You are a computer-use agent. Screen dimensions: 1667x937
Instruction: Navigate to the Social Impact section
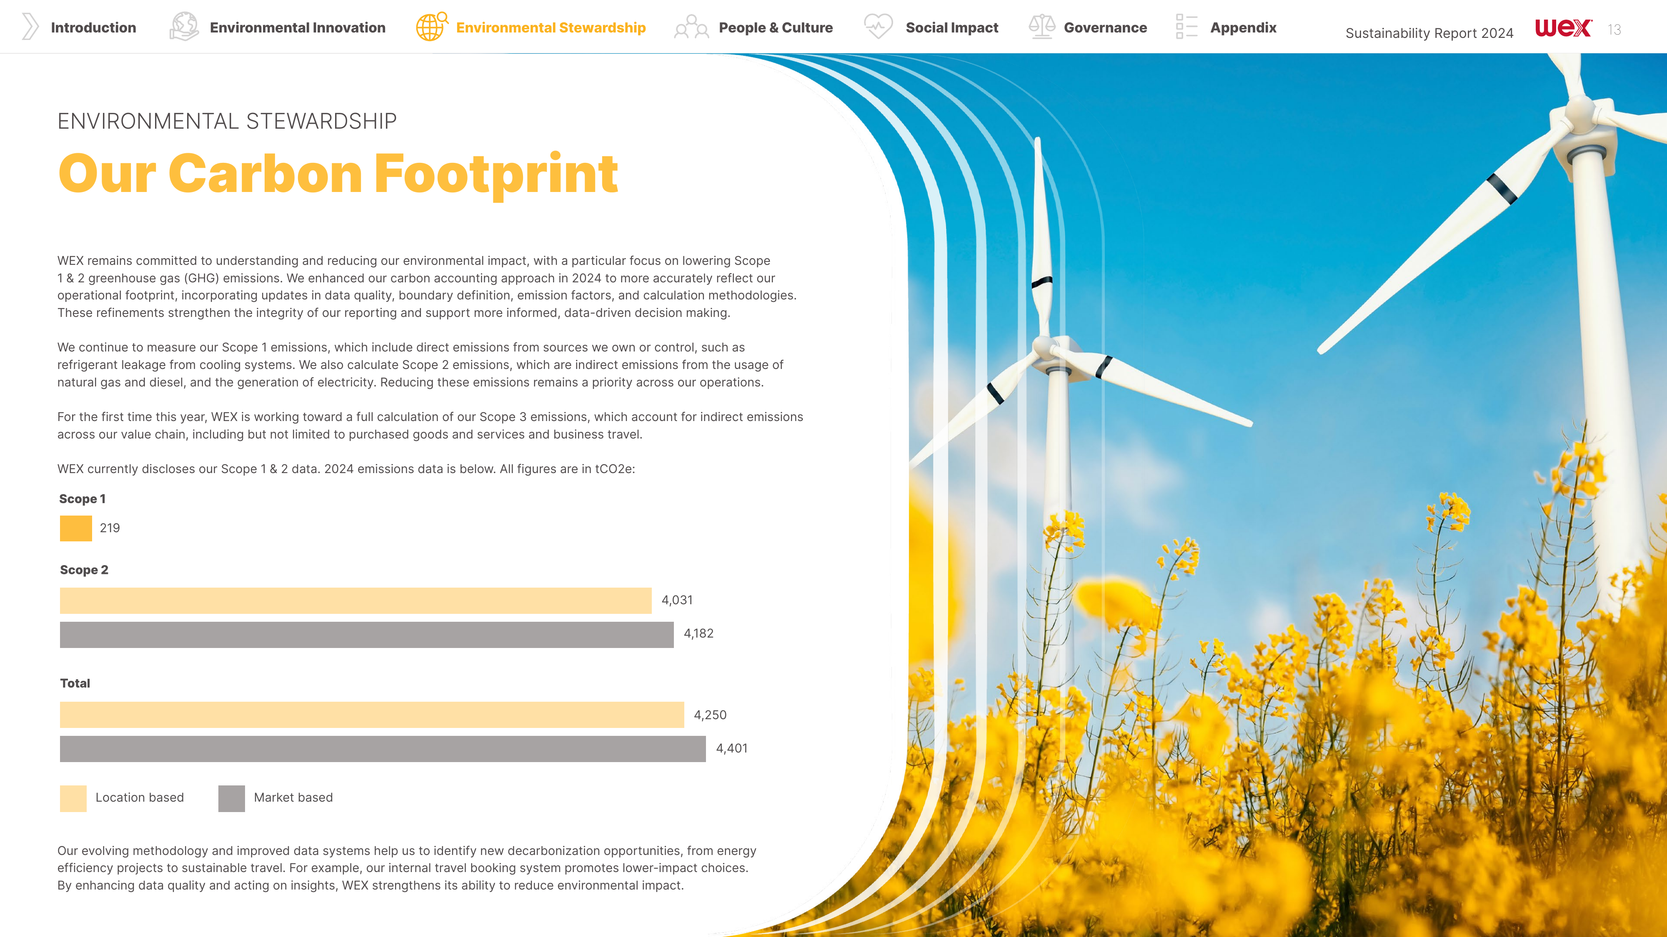(x=952, y=28)
